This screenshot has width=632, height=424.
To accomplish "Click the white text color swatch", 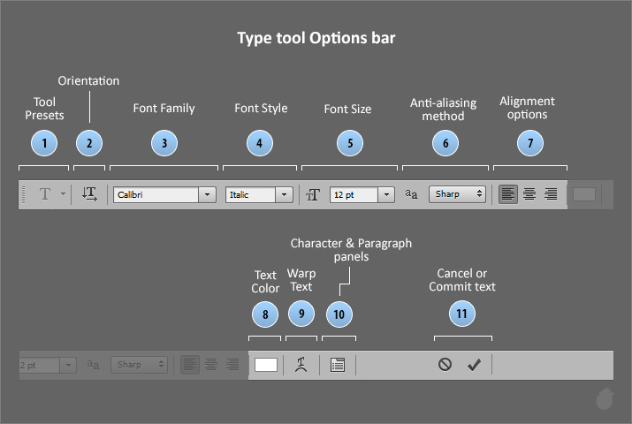I will [266, 364].
